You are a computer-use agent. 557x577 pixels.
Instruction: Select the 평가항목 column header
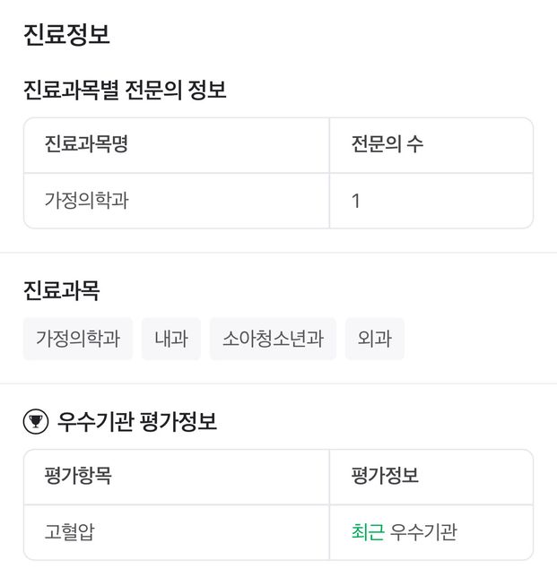(78, 476)
